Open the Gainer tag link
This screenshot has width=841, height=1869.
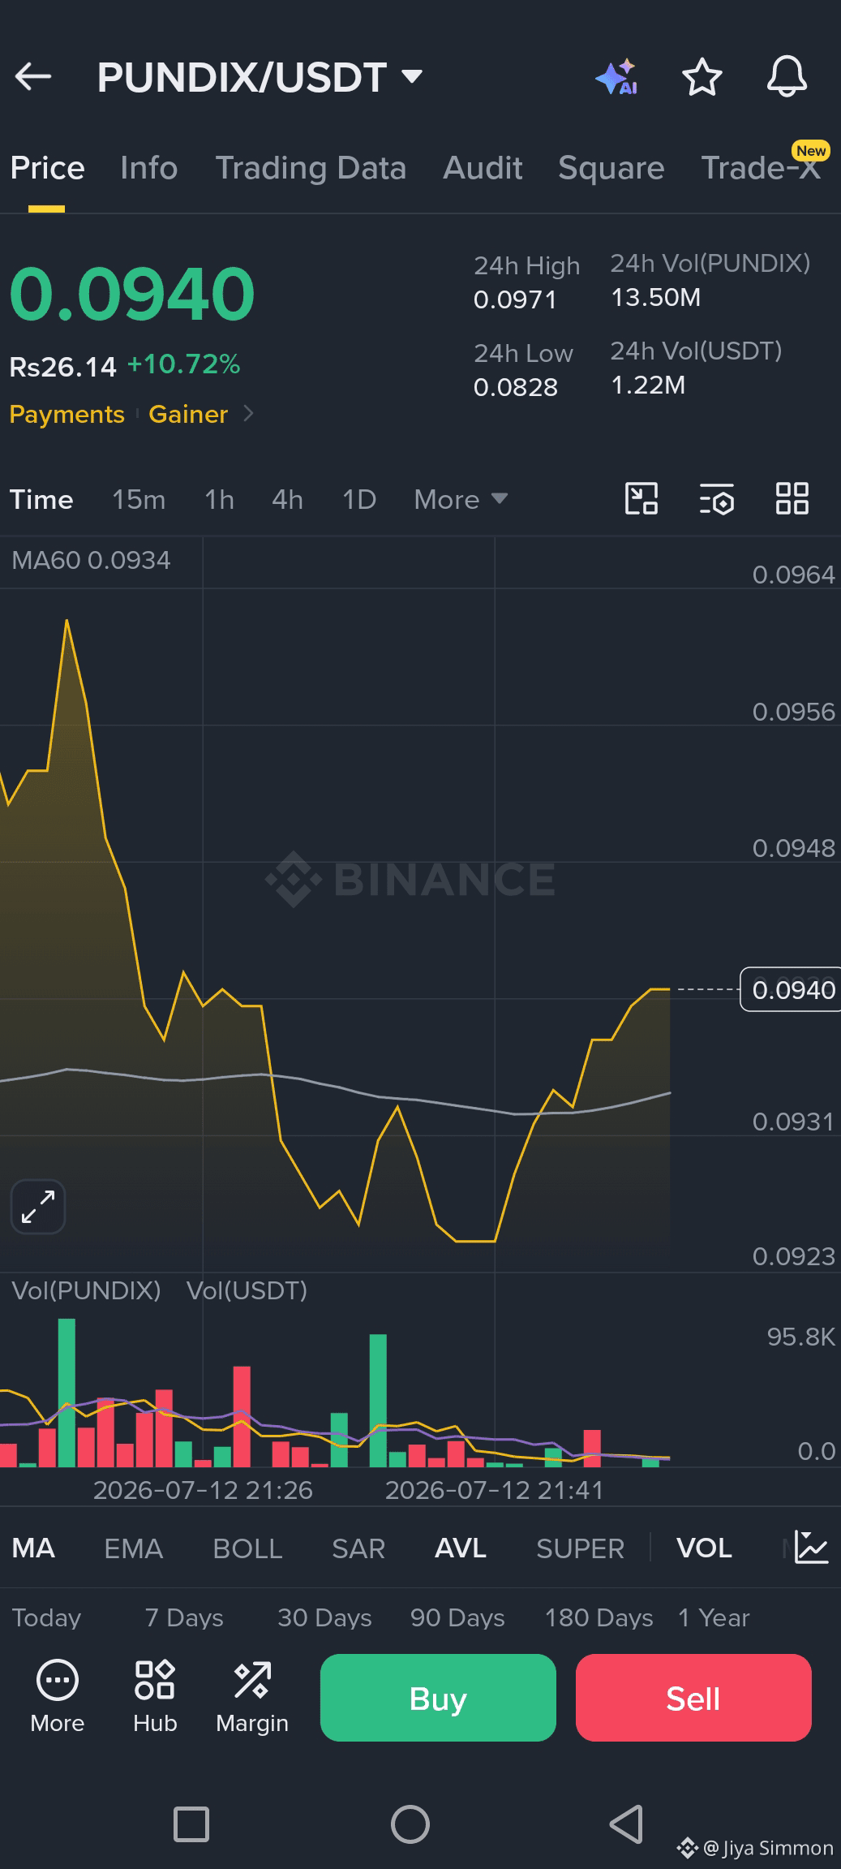(x=188, y=414)
